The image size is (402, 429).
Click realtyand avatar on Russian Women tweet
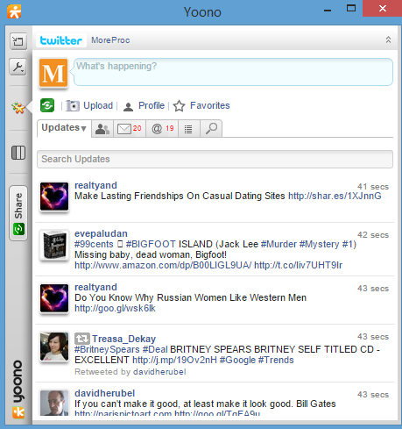[54, 298]
